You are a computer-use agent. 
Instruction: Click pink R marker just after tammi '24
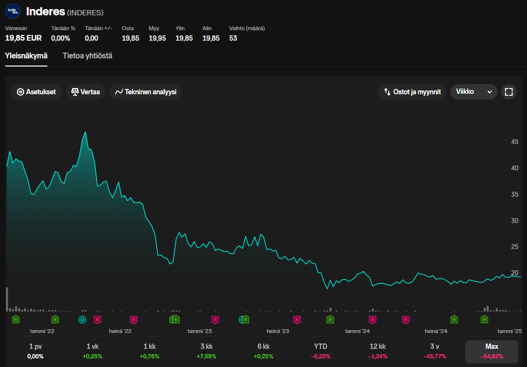click(x=373, y=320)
